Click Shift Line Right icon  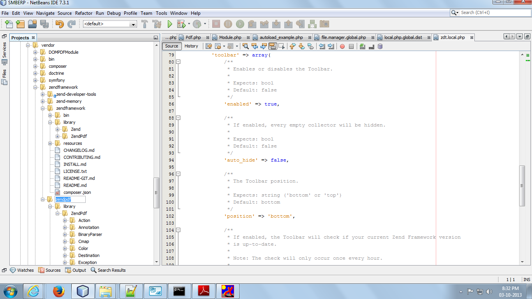point(331,46)
